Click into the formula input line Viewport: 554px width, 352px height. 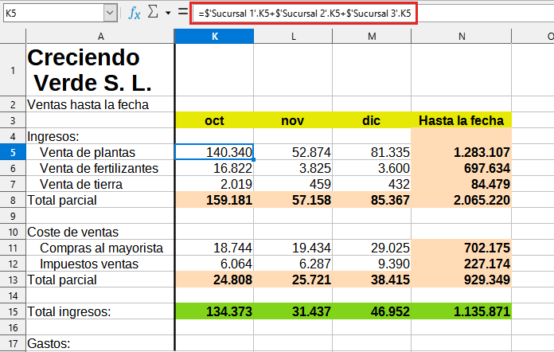[375, 14]
